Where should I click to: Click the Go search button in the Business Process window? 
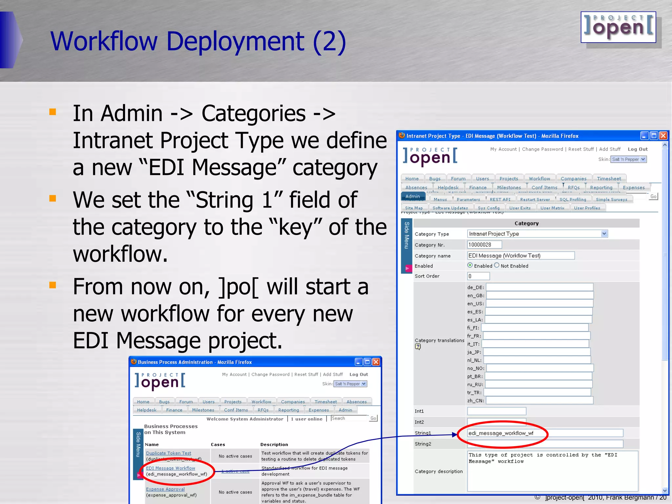373,418
